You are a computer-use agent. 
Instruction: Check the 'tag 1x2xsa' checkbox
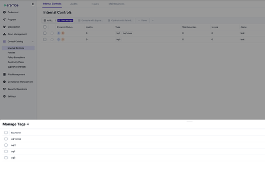(x=6, y=139)
